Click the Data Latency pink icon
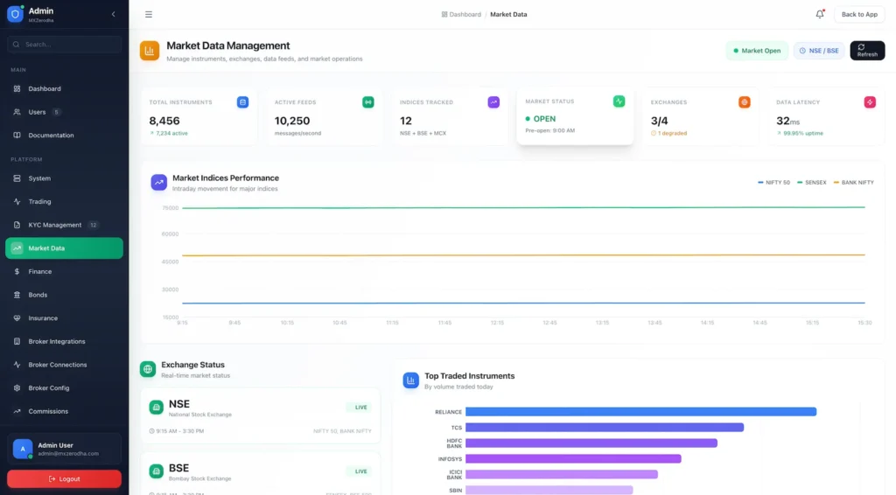The width and height of the screenshot is (896, 495). [x=870, y=102]
